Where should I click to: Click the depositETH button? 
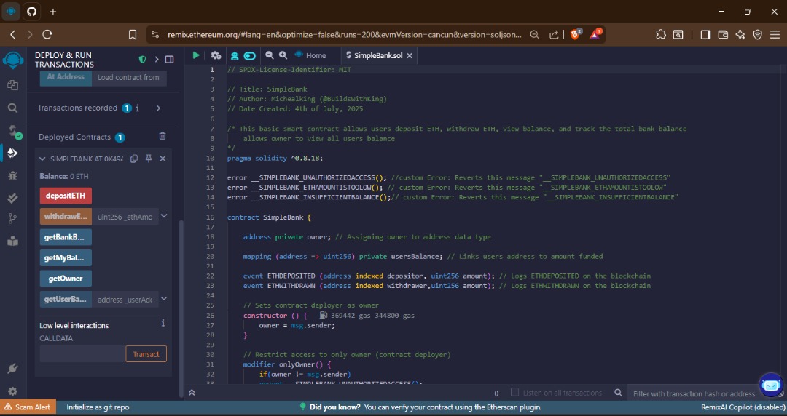(x=66, y=196)
